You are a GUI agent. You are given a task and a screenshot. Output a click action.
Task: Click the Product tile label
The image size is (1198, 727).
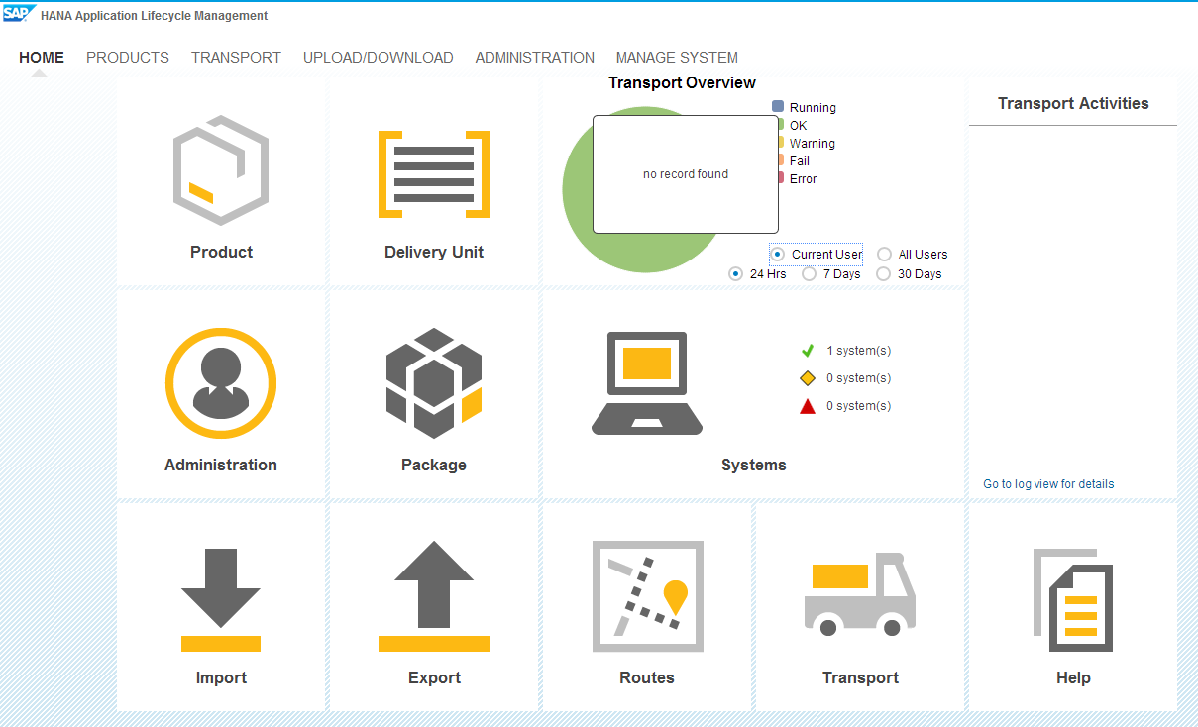point(221,252)
